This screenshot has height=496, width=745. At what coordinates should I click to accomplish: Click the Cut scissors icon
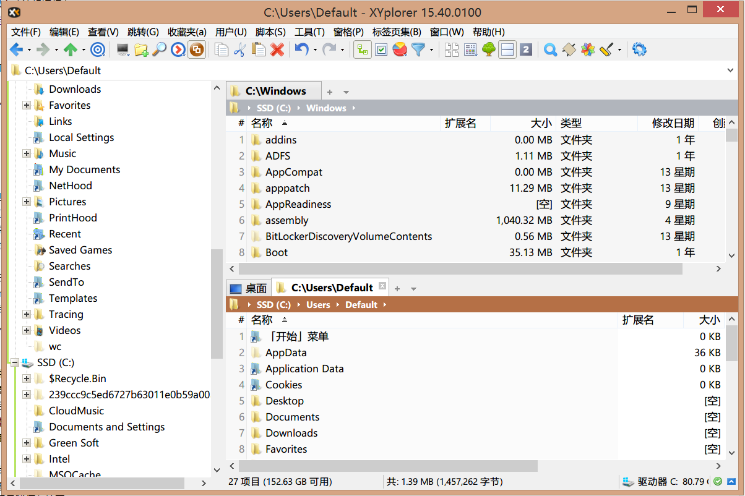click(x=240, y=50)
